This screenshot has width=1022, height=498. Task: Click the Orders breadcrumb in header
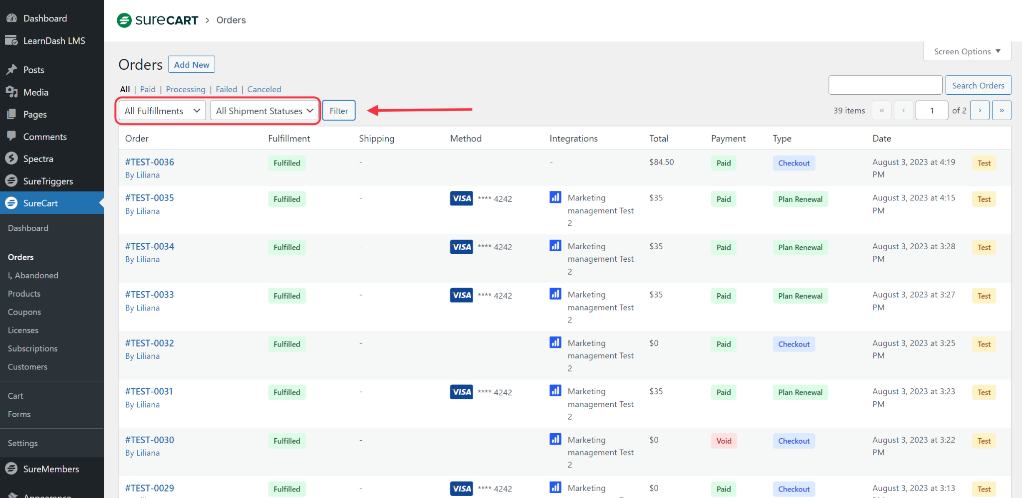point(231,20)
